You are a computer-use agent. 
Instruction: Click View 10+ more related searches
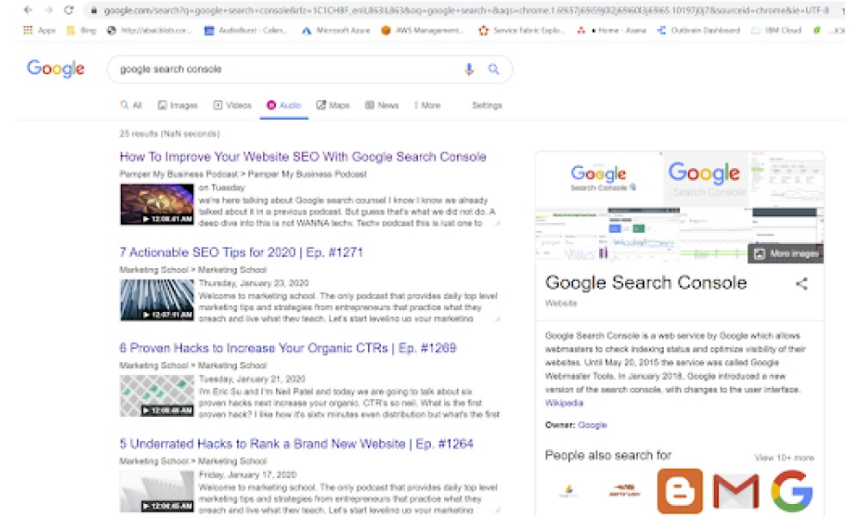tap(784, 457)
